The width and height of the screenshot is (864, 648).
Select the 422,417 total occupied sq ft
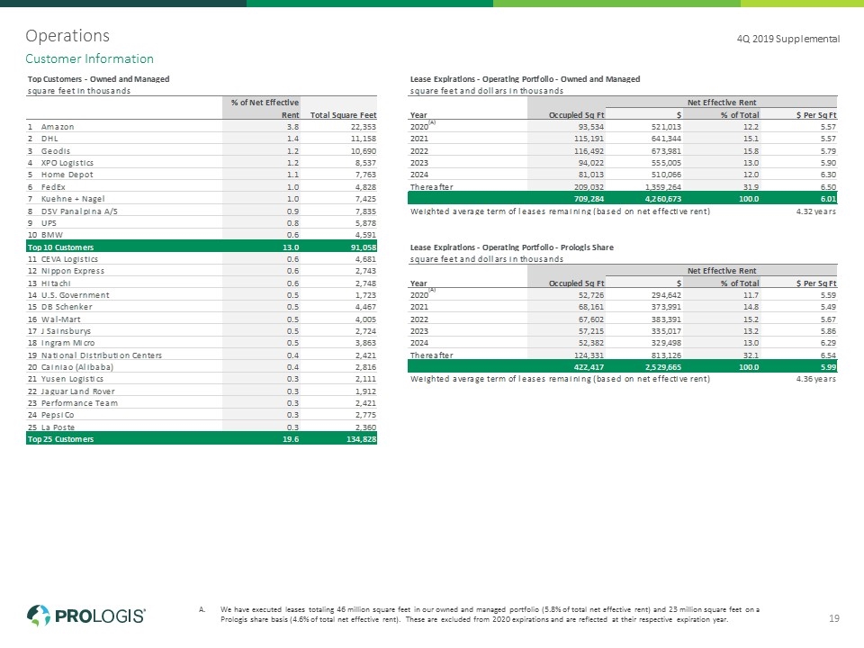(589, 367)
